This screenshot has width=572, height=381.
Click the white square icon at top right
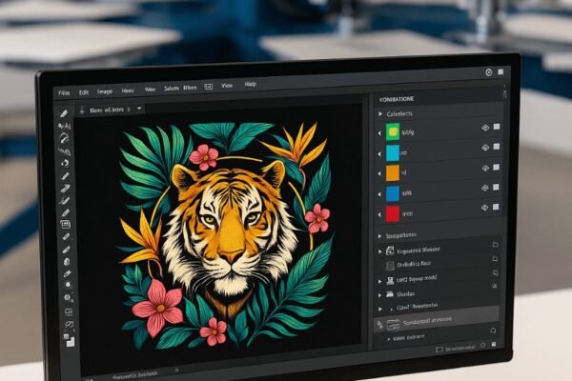500,71
